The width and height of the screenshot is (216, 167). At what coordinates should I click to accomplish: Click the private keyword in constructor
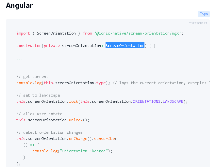pos(52,46)
